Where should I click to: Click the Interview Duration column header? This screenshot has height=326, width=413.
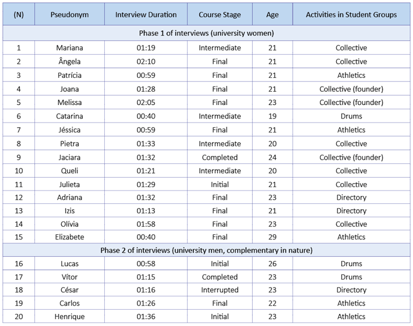[146, 15]
